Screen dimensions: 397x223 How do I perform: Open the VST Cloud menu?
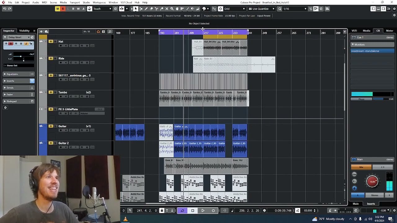click(126, 2)
